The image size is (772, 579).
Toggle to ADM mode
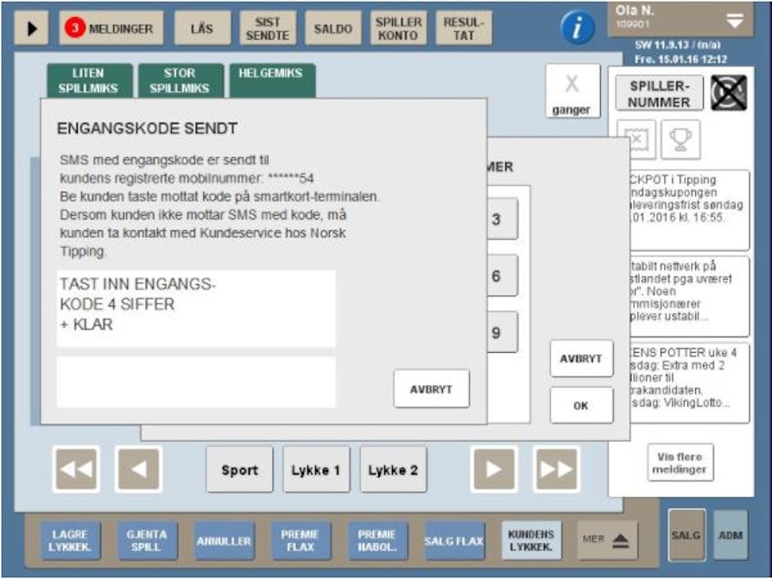coord(731,535)
